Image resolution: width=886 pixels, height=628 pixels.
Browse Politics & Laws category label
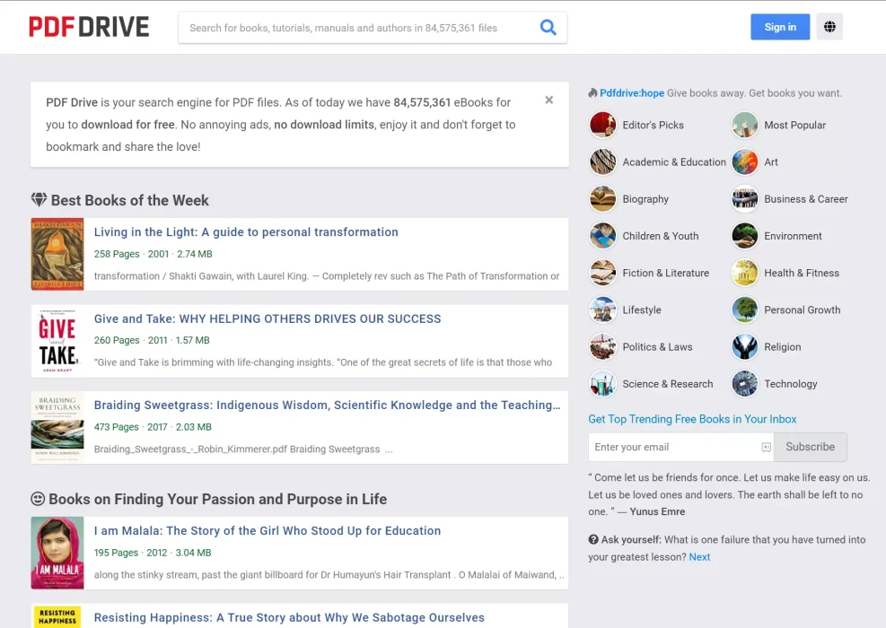[x=657, y=347]
